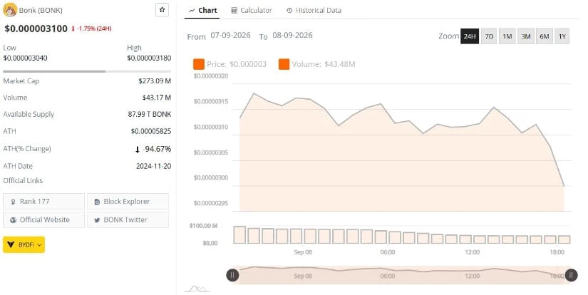Switch to the Chart tab
Image resolution: width=588 pixels, height=295 pixels.
pyautogui.click(x=202, y=11)
